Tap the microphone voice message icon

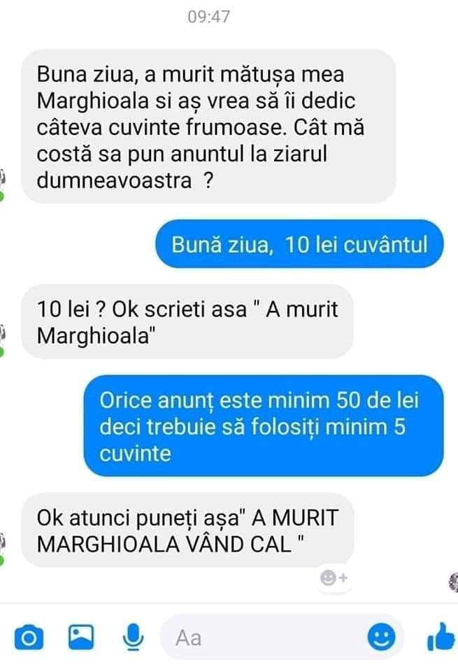pyautogui.click(x=133, y=637)
